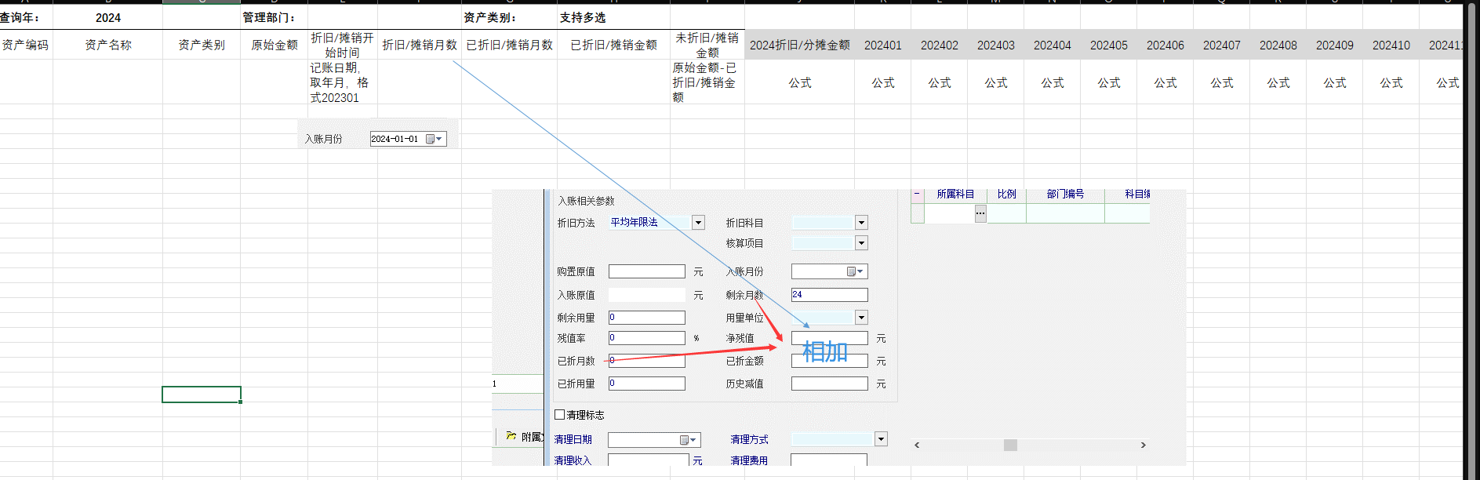Select the query year cell showing 2024
Image resolution: width=1480 pixels, height=480 pixels.
pyautogui.click(x=108, y=17)
